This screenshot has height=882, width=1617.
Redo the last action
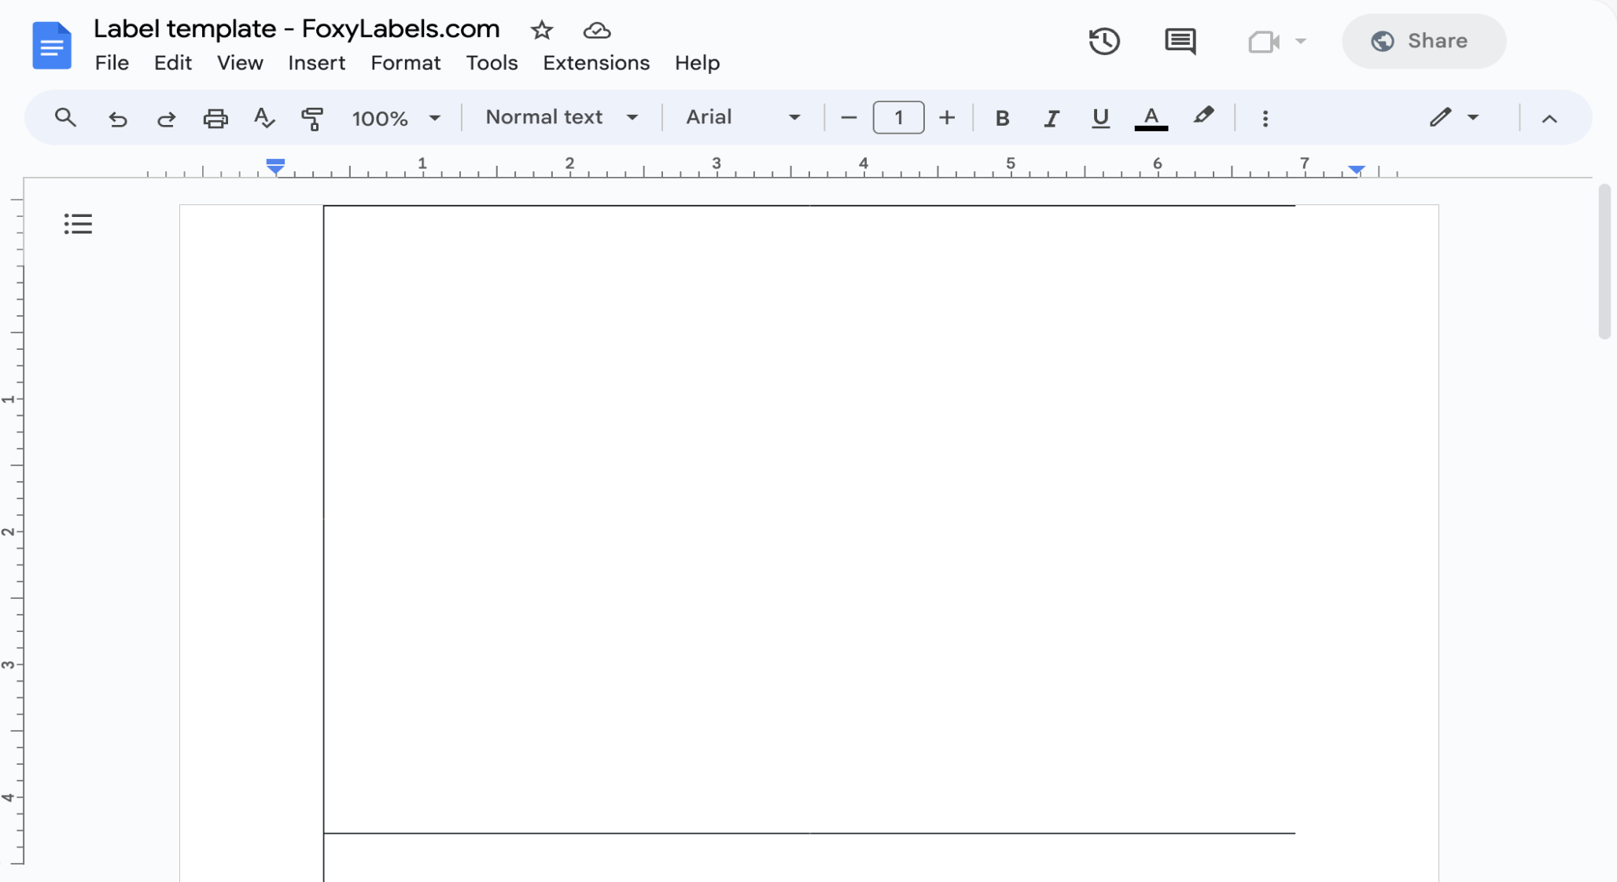tap(166, 119)
